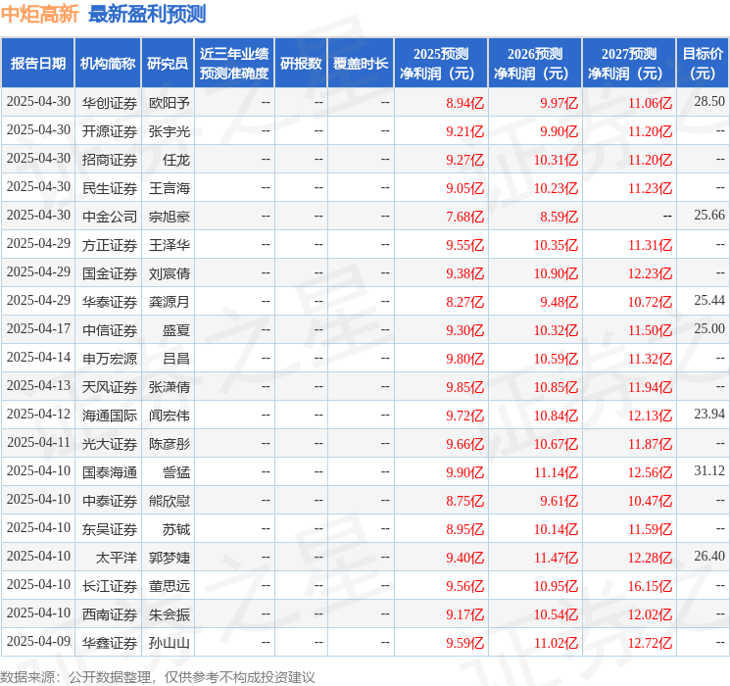Click 中金公司 institution cell
The height and width of the screenshot is (686, 730).
click(110, 217)
